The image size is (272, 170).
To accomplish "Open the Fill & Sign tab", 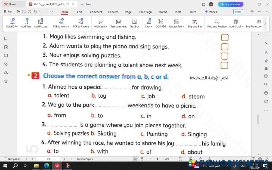I will [x=146, y=12].
